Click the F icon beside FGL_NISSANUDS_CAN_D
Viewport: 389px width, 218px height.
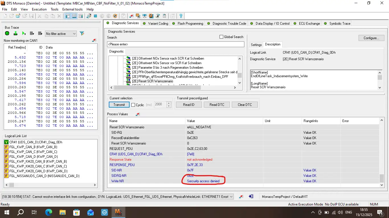pyautogui.click(x=6, y=176)
